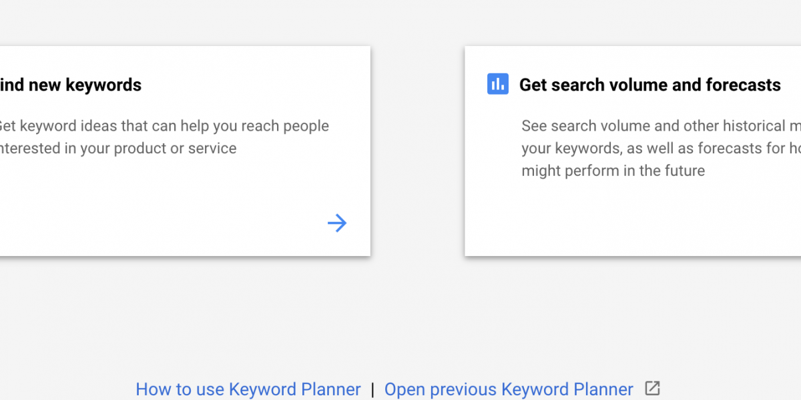Image resolution: width=801 pixels, height=400 pixels.
Task: Click the text 'might perform in the future'
Action: [613, 171]
